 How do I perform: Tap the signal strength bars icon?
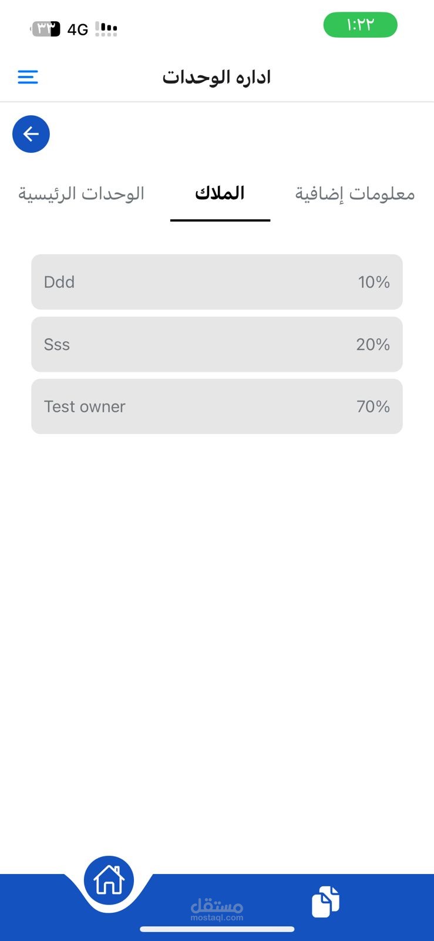106,29
